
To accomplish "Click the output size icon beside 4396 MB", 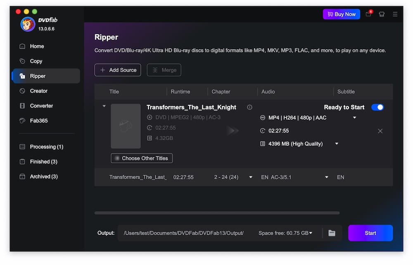I will pos(262,144).
